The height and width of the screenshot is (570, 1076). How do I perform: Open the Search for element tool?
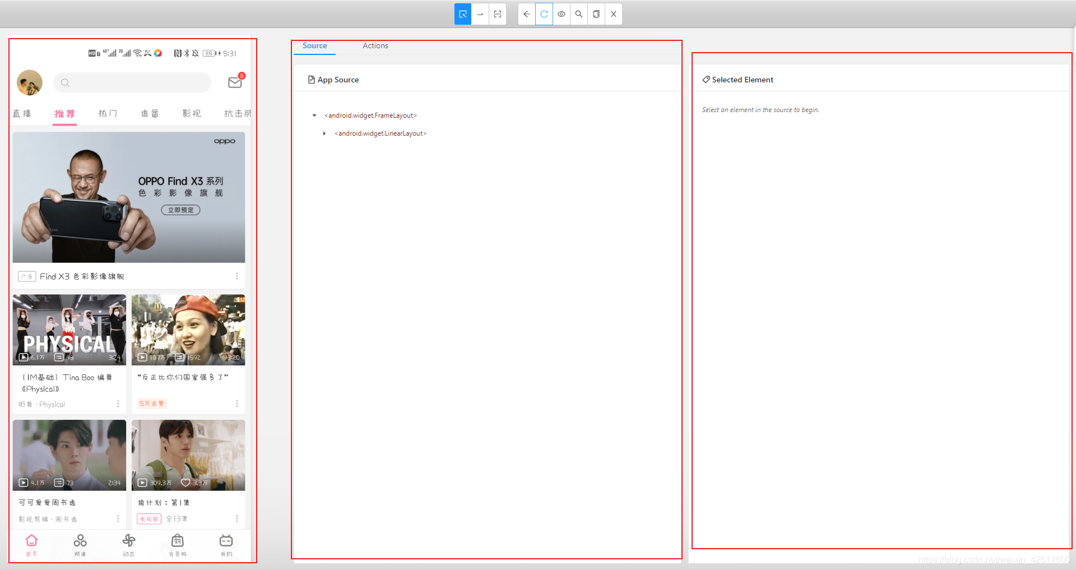[579, 14]
